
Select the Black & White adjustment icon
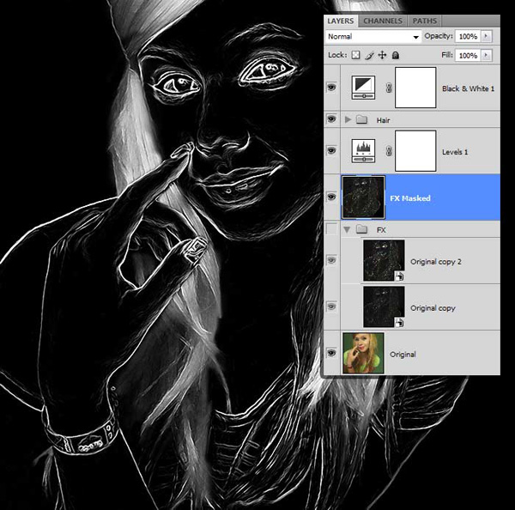click(362, 88)
